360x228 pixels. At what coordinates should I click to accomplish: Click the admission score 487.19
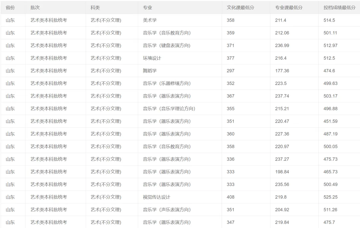[330, 134]
